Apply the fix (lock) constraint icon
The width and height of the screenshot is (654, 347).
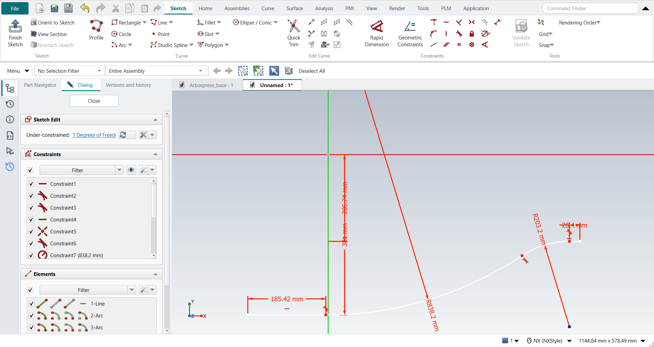[x=472, y=34]
